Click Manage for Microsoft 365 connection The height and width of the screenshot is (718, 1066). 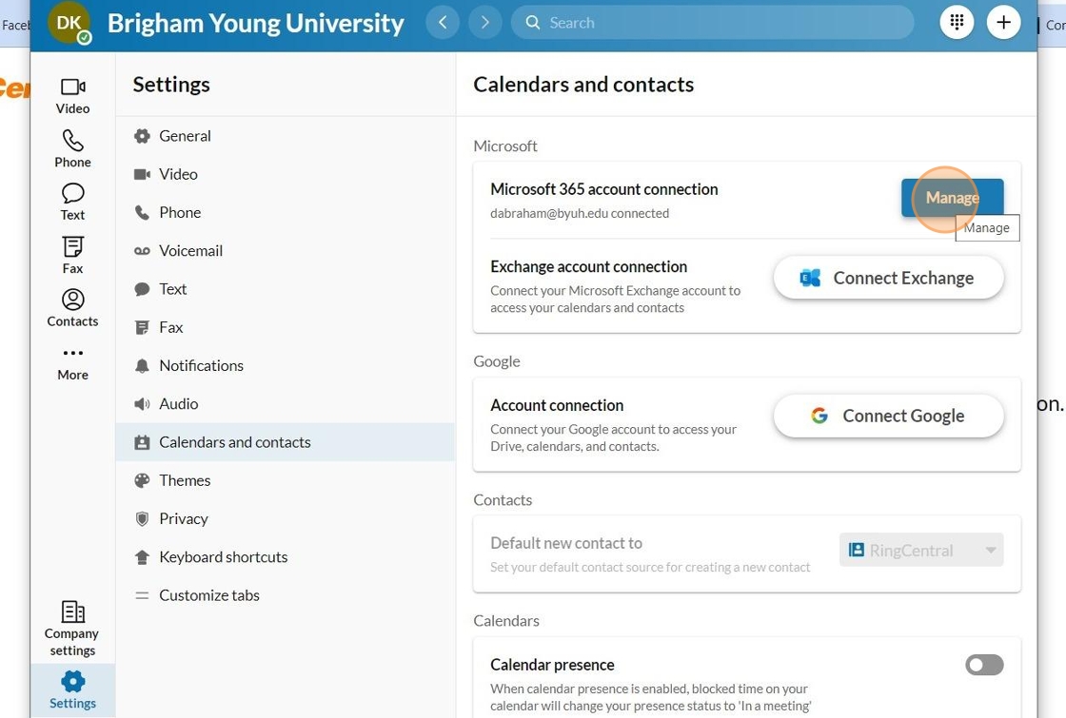point(952,198)
